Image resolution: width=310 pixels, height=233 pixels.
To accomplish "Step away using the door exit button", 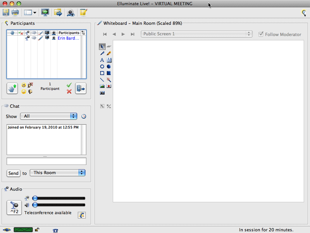I will 81,89.
